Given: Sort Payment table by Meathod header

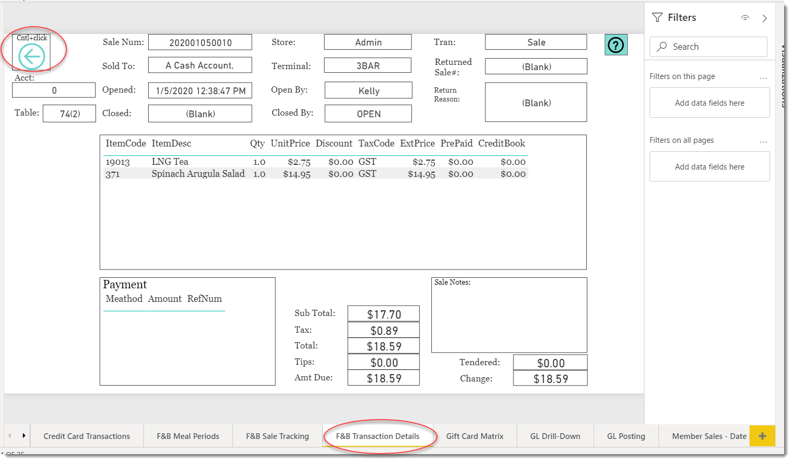Looking at the screenshot, I should (x=124, y=299).
